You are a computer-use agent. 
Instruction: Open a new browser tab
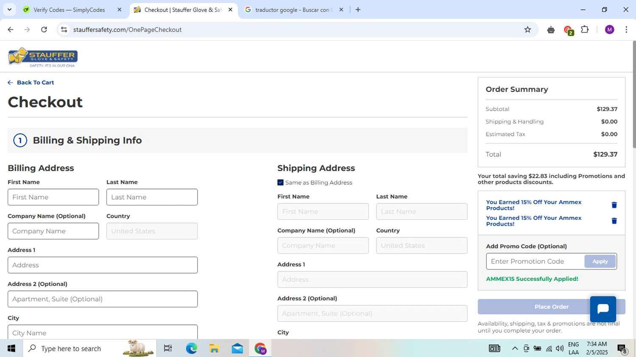pyautogui.click(x=358, y=9)
